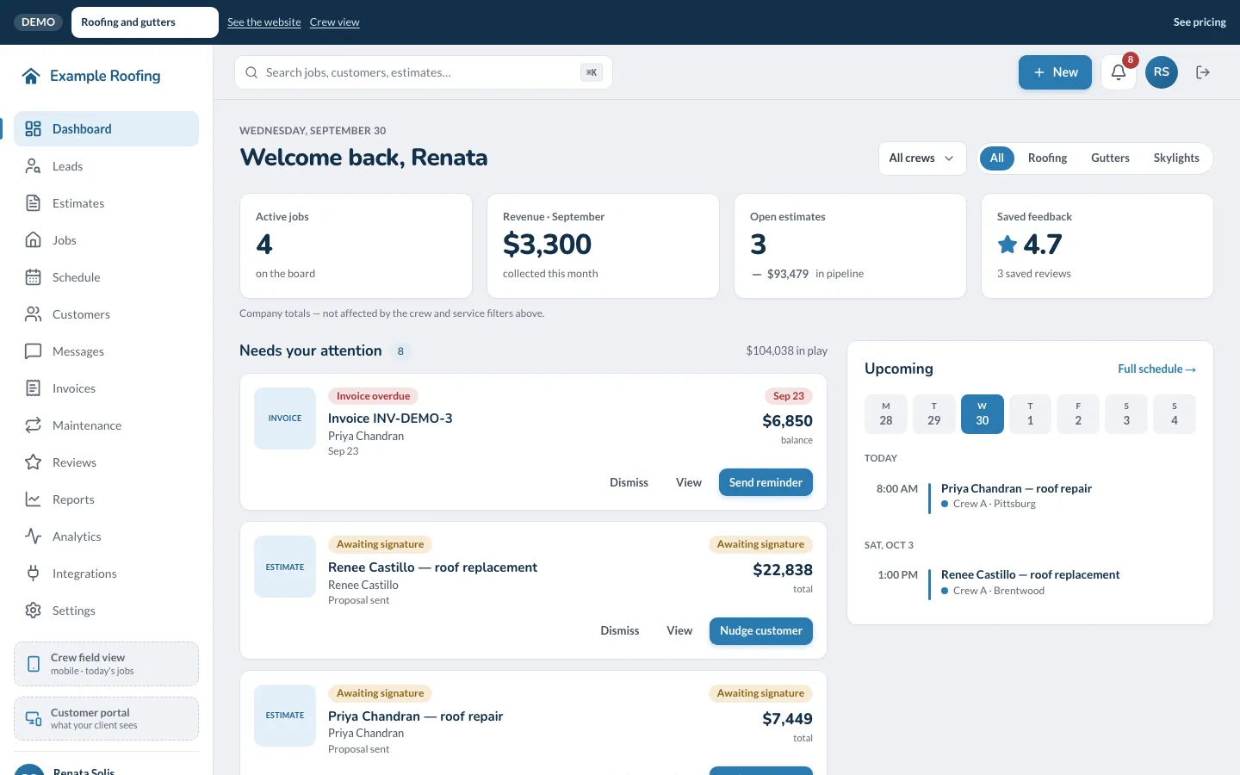Click the Analytics pulse icon
Viewport: 1240px width, 775px height.
click(x=34, y=536)
